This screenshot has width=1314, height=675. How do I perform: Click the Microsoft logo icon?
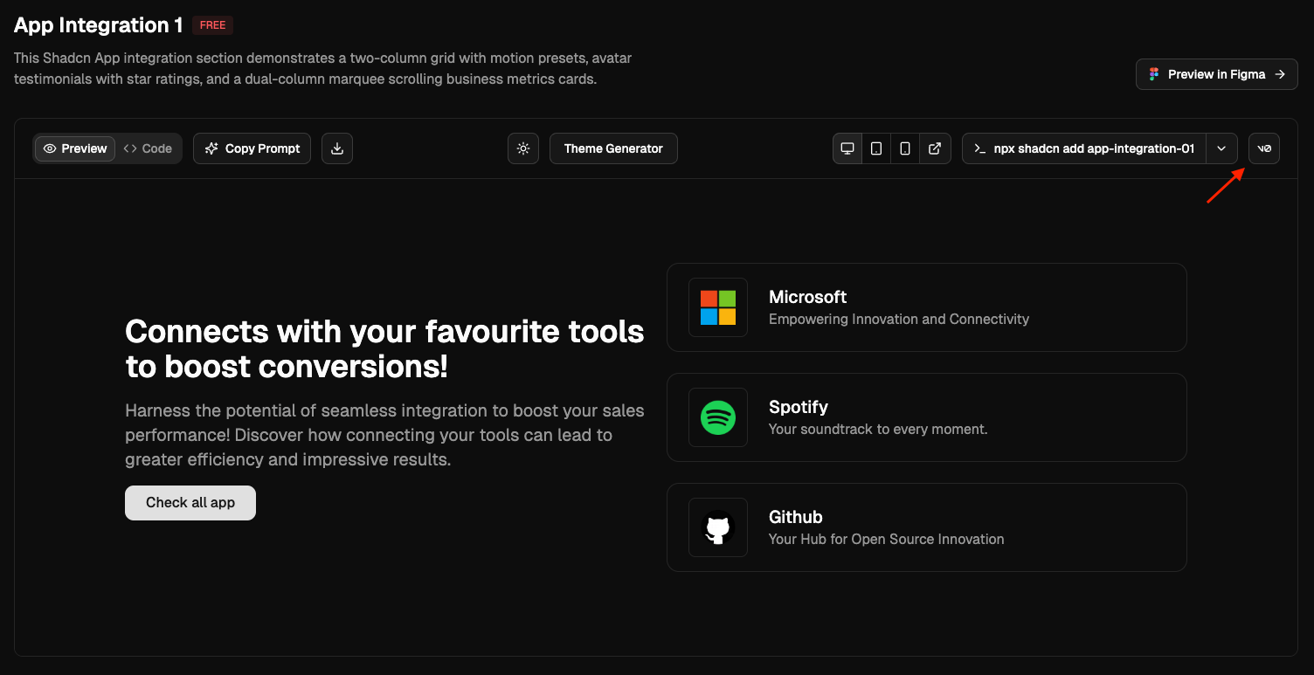[718, 307]
